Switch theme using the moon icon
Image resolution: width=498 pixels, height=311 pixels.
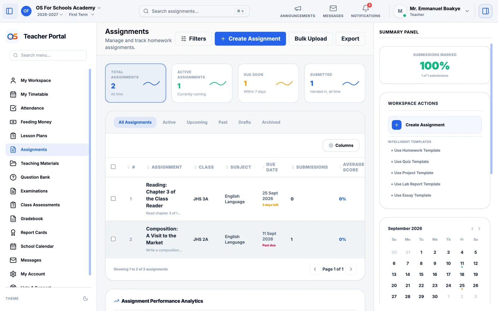[x=85, y=299]
